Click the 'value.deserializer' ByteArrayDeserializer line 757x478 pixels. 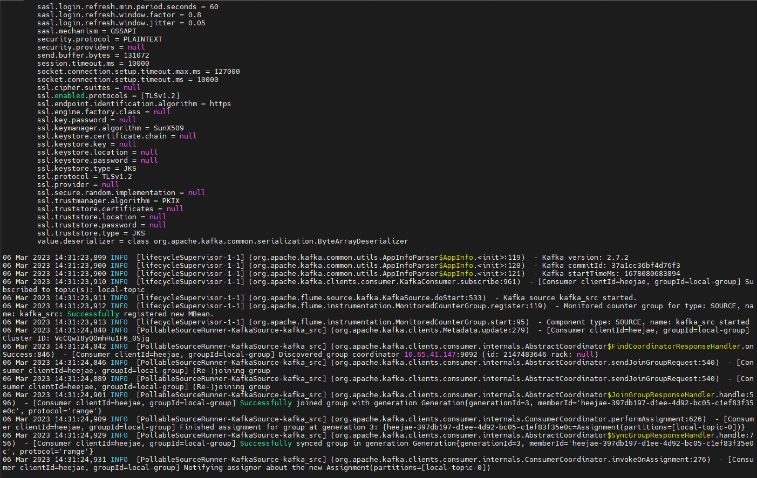click(x=223, y=241)
